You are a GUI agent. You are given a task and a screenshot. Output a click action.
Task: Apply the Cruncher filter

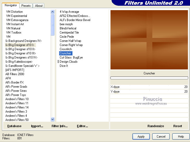[141, 137]
